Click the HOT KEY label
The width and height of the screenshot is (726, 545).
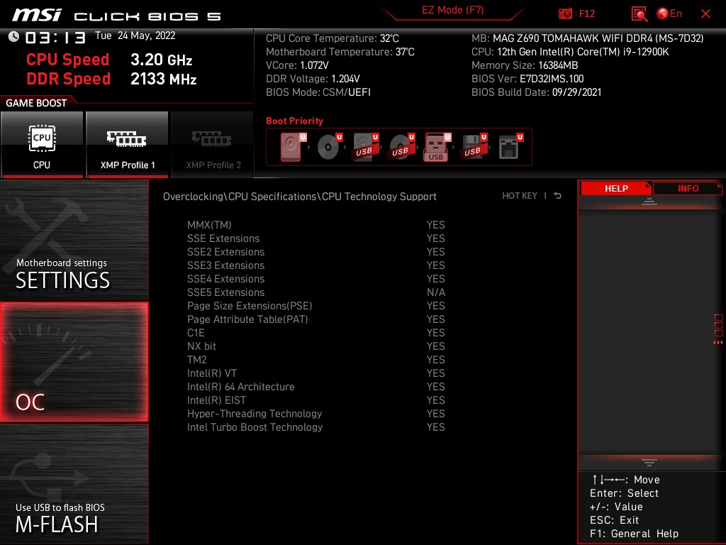pyautogui.click(x=520, y=196)
